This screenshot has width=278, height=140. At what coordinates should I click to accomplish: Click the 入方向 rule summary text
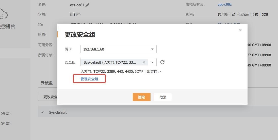tap(121, 72)
